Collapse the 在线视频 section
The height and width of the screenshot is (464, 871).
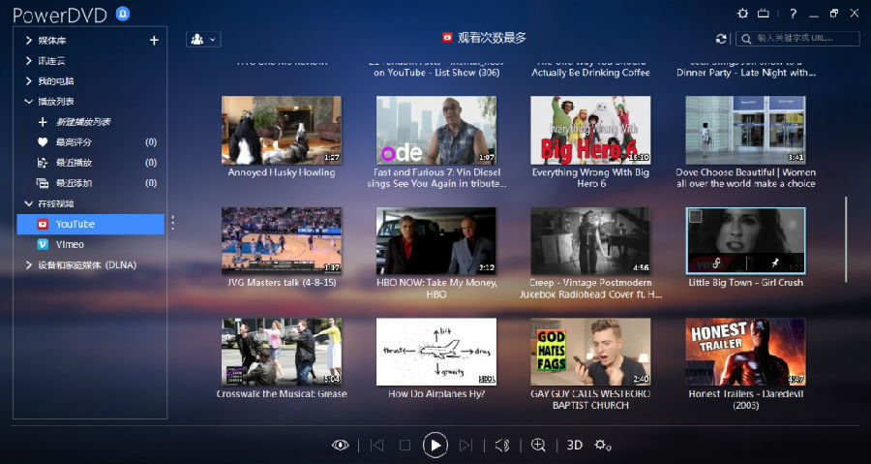click(x=29, y=203)
